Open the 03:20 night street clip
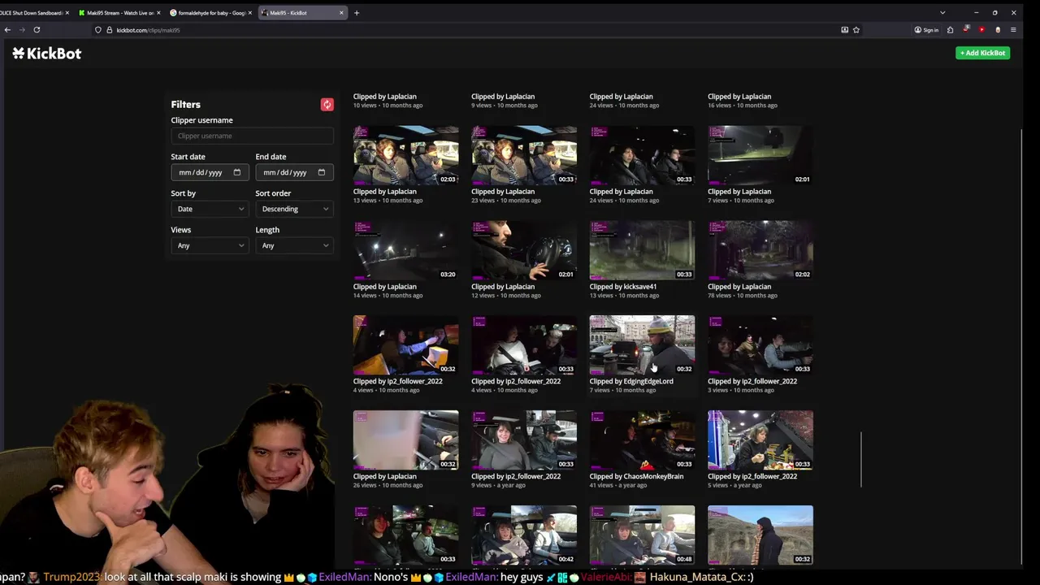Viewport: 1040px width, 585px height. [405, 250]
